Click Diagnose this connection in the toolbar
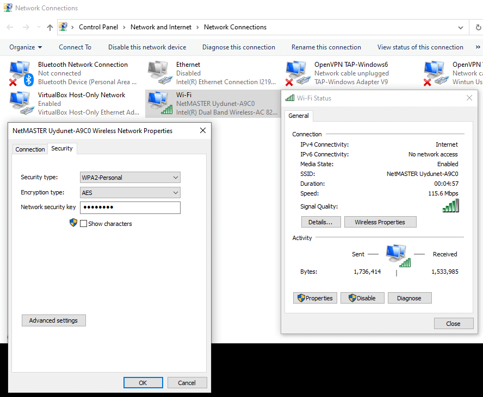The width and height of the screenshot is (483, 397). click(x=238, y=47)
